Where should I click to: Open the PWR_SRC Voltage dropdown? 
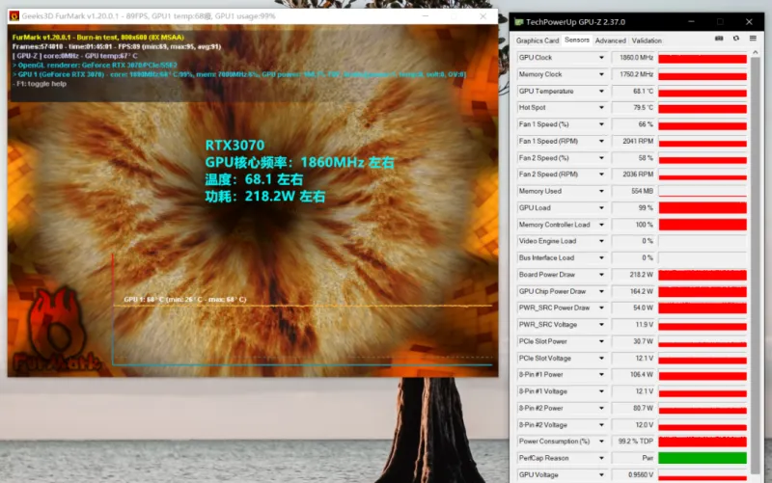(601, 325)
